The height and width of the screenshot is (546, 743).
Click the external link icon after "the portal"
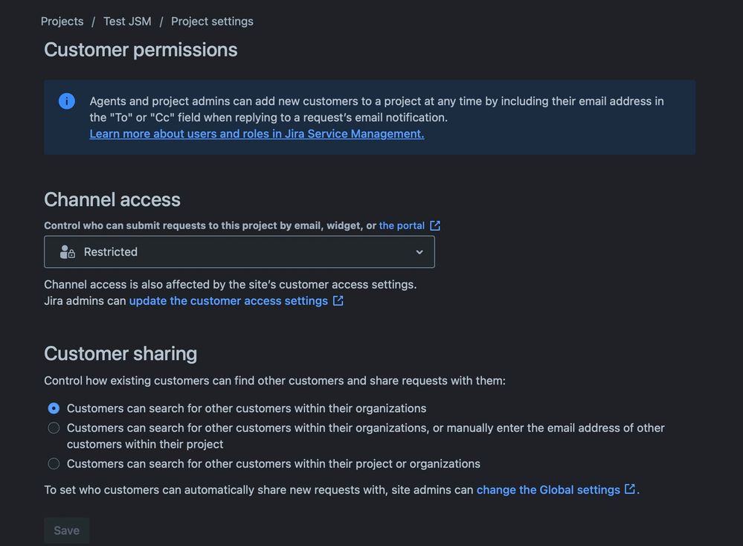[x=434, y=225]
